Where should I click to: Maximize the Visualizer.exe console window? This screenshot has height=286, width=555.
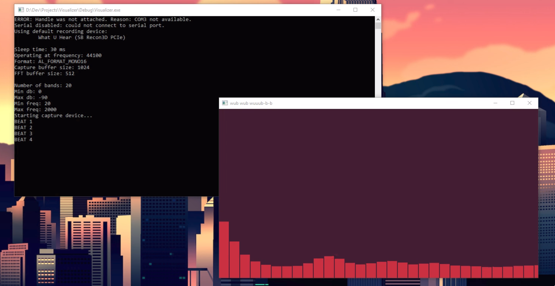pyautogui.click(x=355, y=10)
